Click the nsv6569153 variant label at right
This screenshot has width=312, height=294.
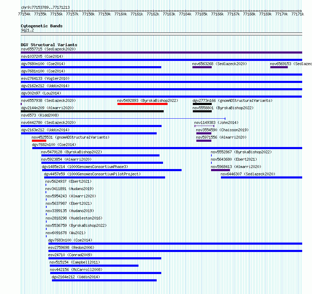coord(291,64)
